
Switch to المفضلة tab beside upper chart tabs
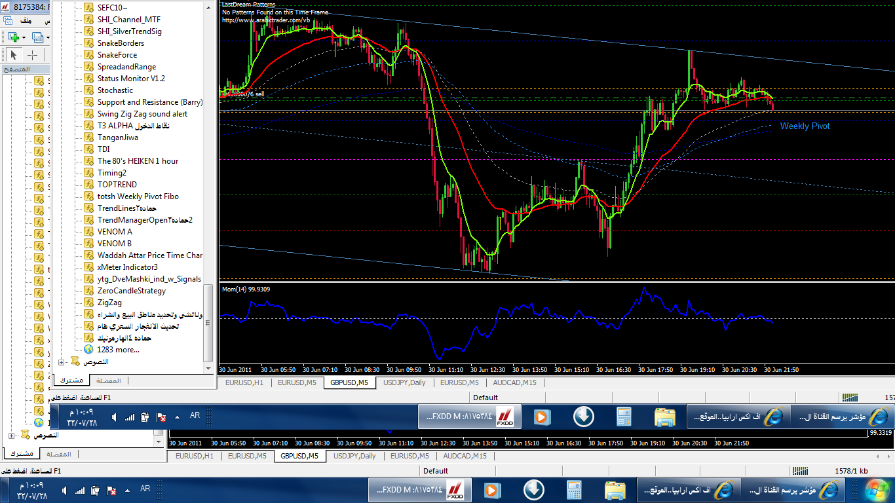[x=108, y=381]
